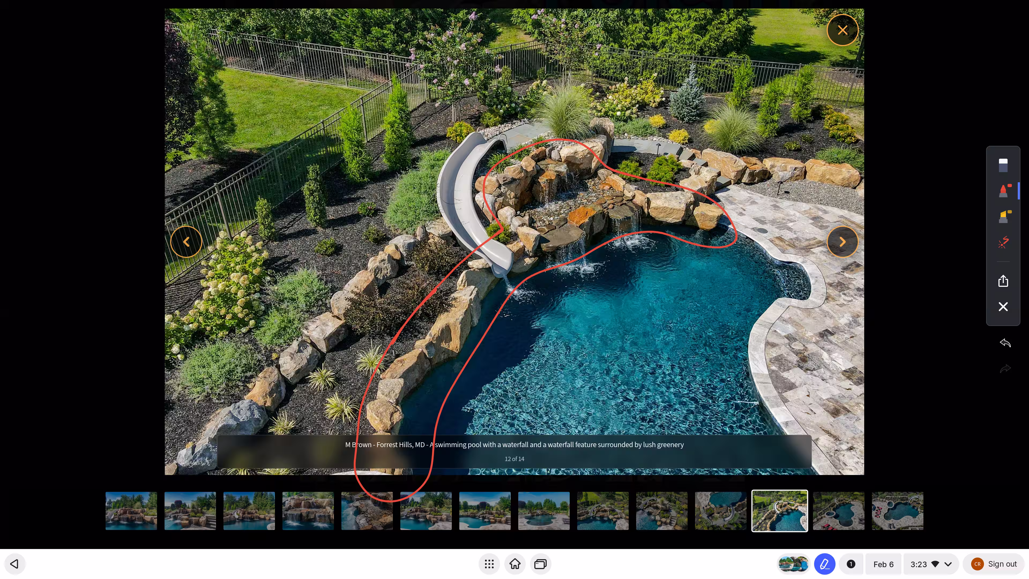This screenshot has width=1029, height=579.
Task: Close the annotation toolbar
Action: (1003, 306)
